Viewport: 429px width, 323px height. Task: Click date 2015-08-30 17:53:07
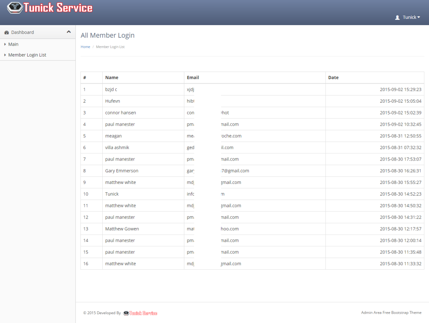tap(401, 159)
